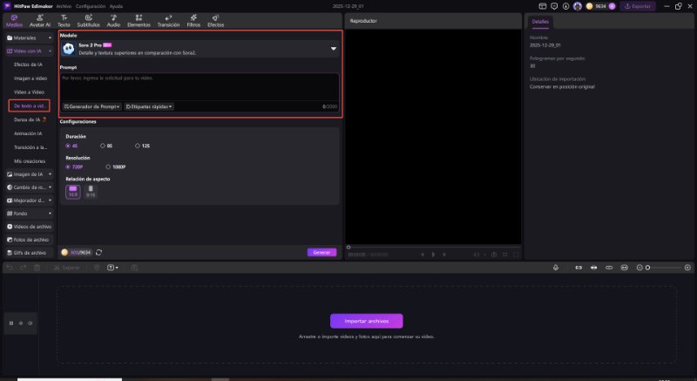Click zoom in plus icon on timeline
The width and height of the screenshot is (697, 381).
click(x=687, y=268)
